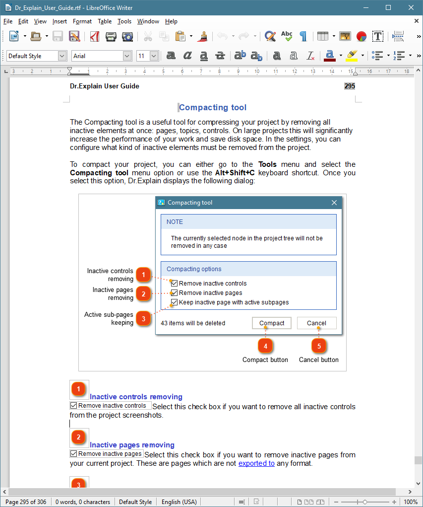Image resolution: width=423 pixels, height=507 pixels.
Task: Click the 'Page 295 of 306' status field
Action: click(26, 502)
